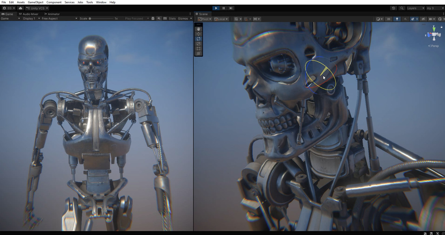445x235 pixels.
Task: Open the Help menu
Action: (x=112, y=2)
